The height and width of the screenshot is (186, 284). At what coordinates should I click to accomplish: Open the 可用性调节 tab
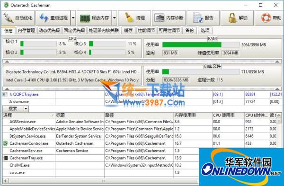[x=169, y=30]
